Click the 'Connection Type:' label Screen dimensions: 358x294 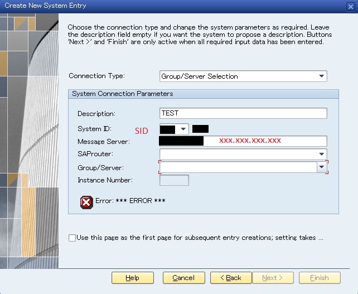[97, 76]
